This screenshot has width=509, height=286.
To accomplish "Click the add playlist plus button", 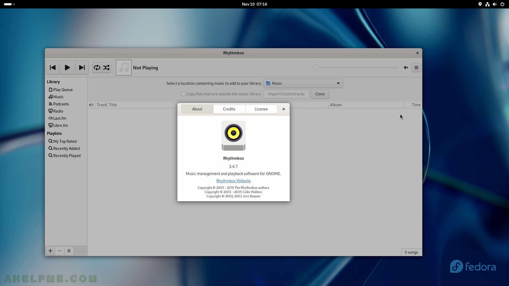I will pos(50,251).
